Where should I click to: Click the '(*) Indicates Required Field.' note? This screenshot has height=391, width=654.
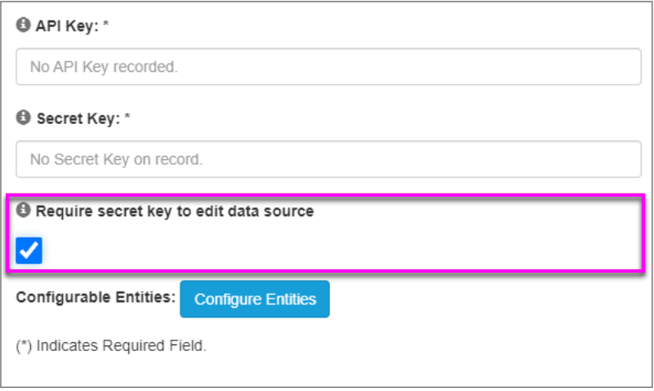tap(111, 345)
